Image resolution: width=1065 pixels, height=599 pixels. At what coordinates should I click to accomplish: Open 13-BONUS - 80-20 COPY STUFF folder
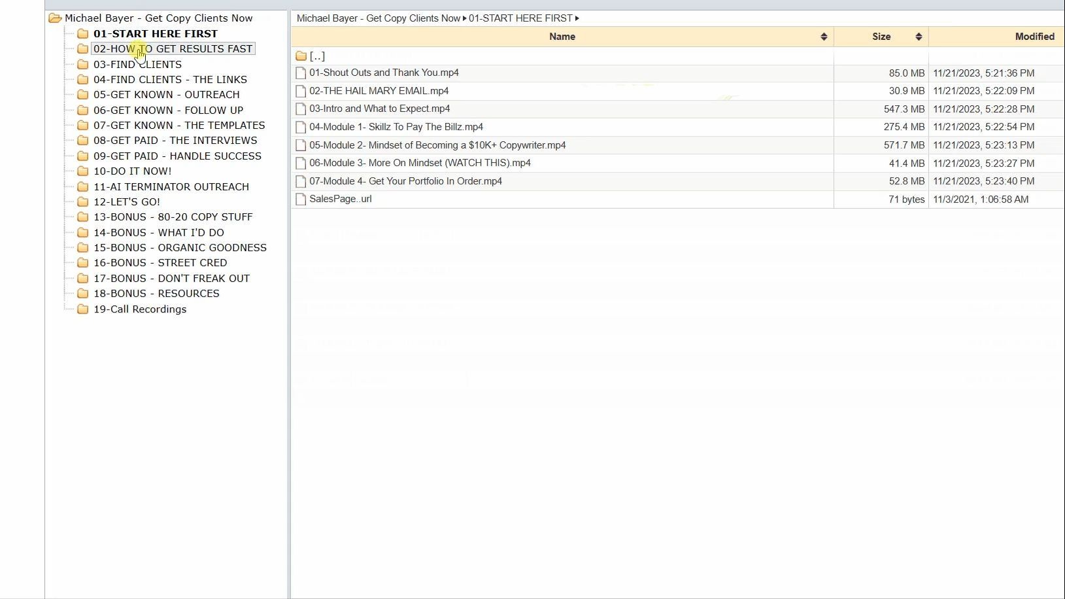(173, 216)
